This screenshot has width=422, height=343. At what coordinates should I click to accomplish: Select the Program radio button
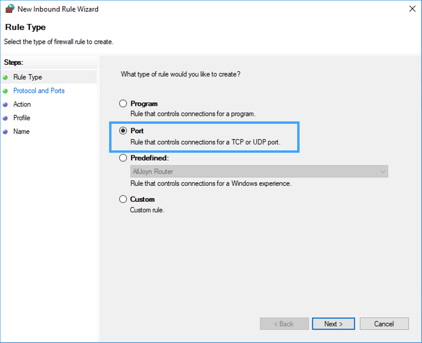point(123,104)
